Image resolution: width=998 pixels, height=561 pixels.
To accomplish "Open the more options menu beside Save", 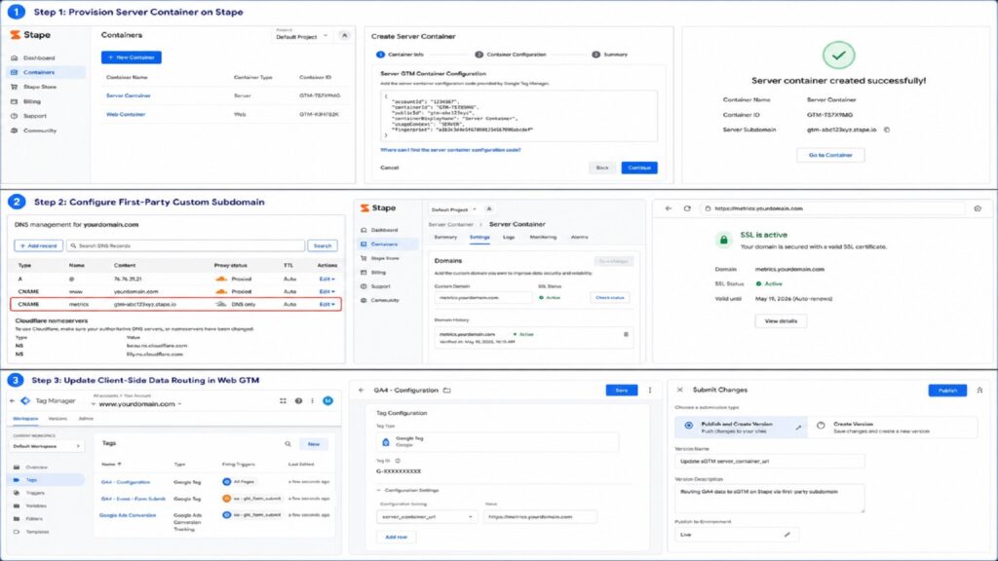I will click(650, 391).
